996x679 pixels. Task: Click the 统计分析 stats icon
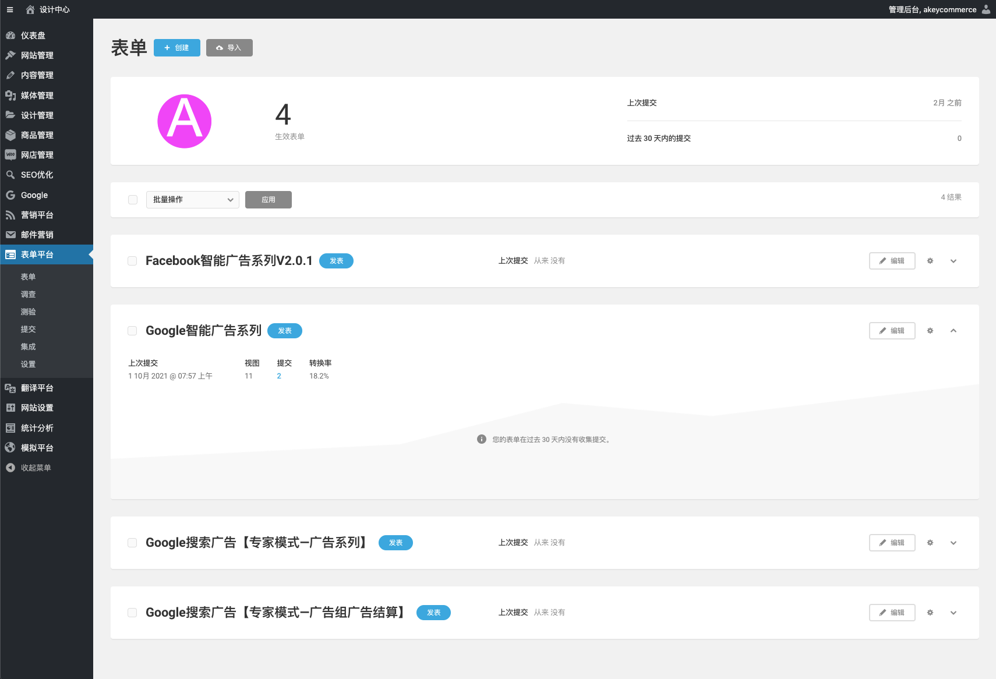tap(10, 428)
